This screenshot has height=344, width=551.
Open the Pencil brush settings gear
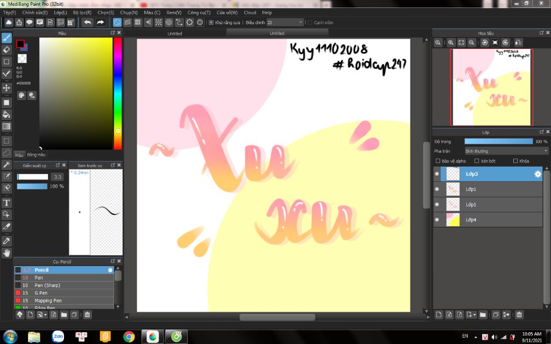pyautogui.click(x=110, y=270)
